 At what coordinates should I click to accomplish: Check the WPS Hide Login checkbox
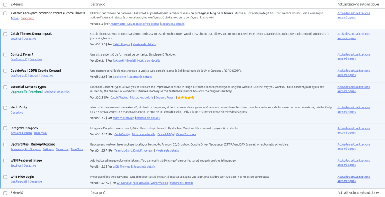[x=5, y=177]
